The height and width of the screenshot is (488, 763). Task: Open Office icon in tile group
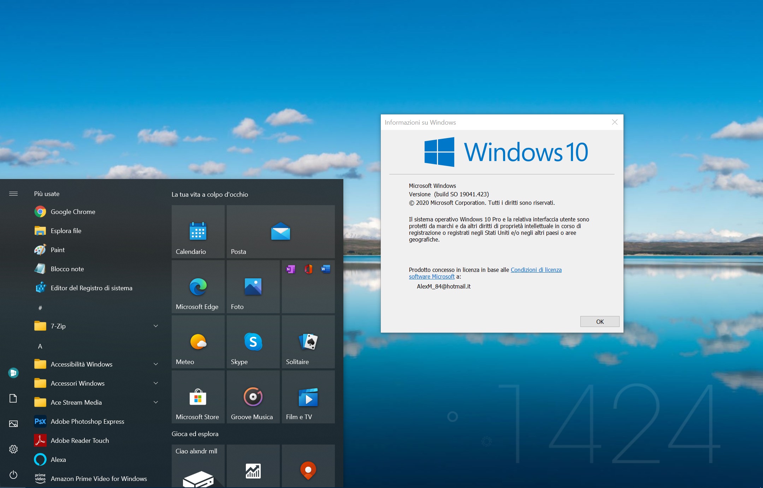[x=308, y=269]
